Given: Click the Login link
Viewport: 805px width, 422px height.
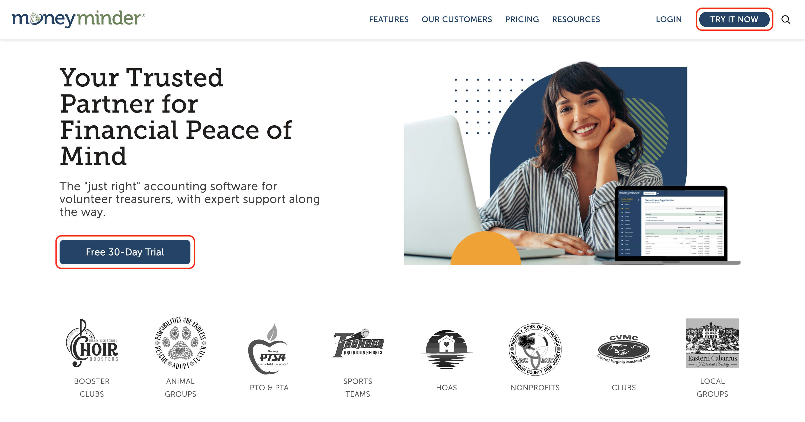Looking at the screenshot, I should (669, 19).
